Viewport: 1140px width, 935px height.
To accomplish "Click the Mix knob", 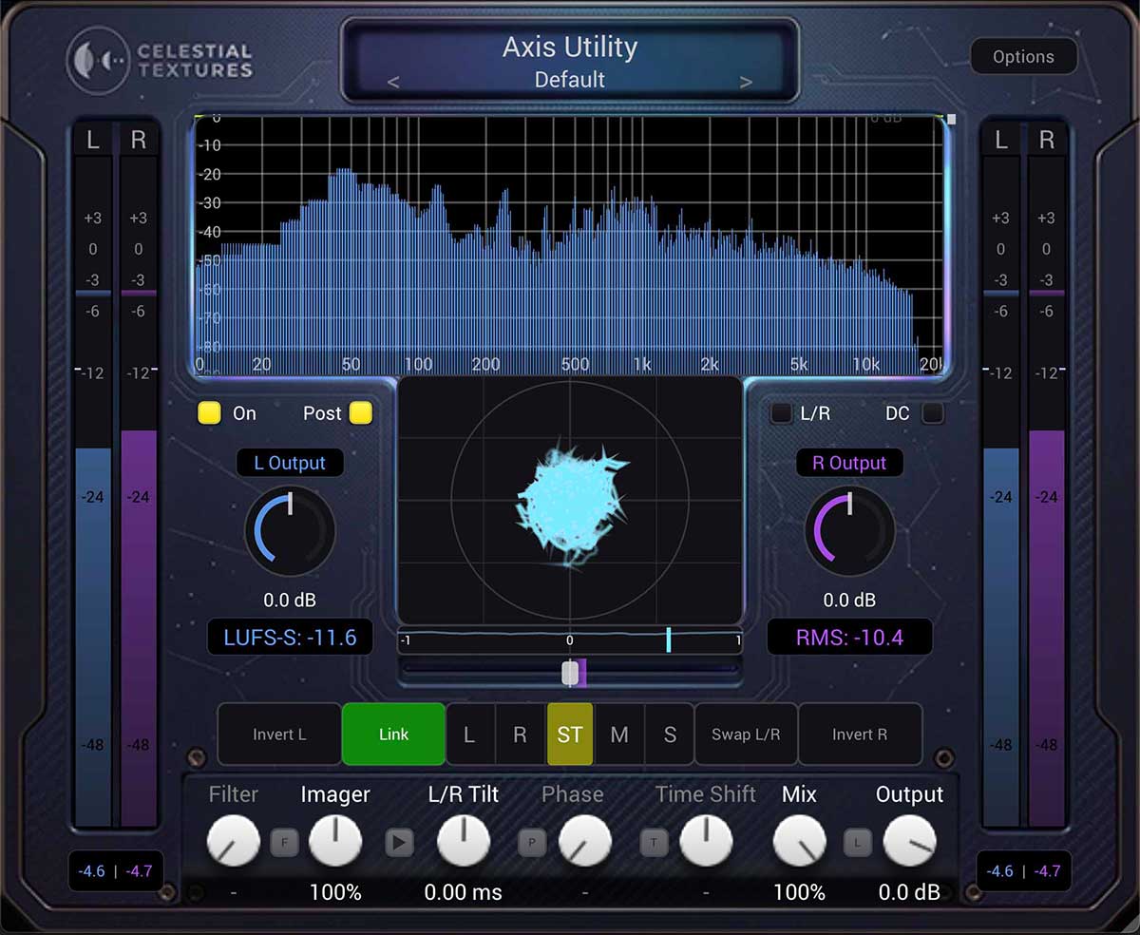I will 799,841.
